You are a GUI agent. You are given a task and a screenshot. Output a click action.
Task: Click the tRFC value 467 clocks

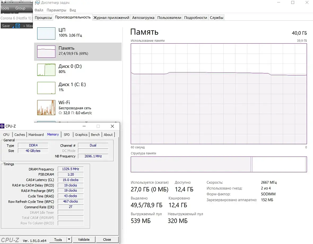click(x=71, y=201)
